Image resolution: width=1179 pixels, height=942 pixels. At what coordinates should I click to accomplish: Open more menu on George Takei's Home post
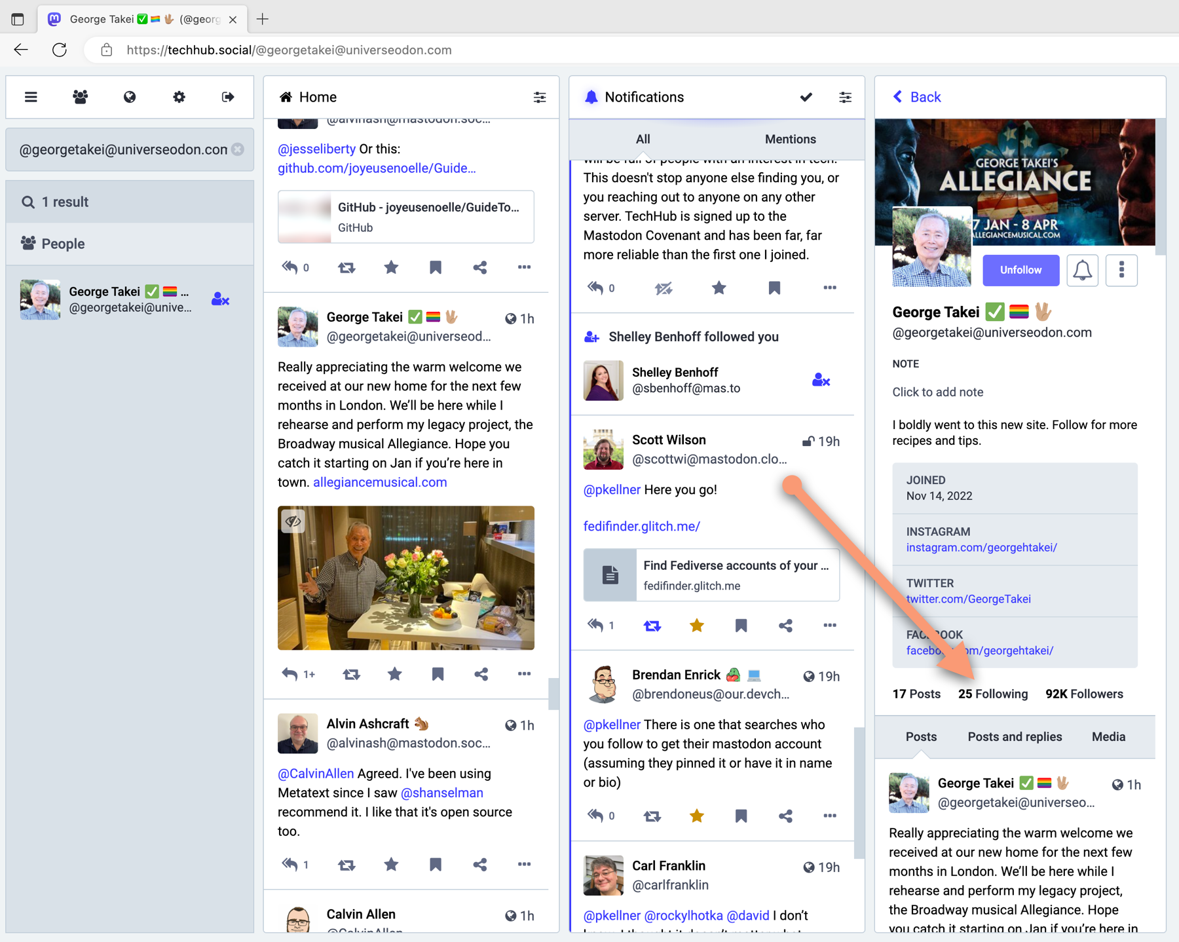(x=524, y=674)
